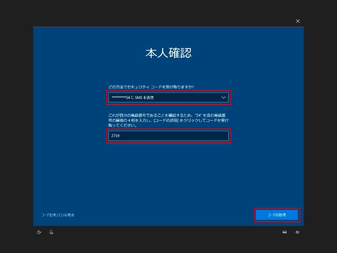Click the '[コードの送信]' text in the instructions
Image resolution: width=337 pixels, height=253 pixels.
click(167, 120)
